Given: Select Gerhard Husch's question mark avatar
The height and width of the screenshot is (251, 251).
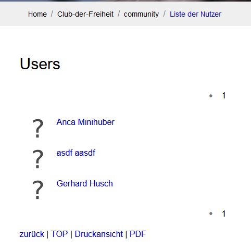Looking at the screenshot, I should pyautogui.click(x=38, y=190).
